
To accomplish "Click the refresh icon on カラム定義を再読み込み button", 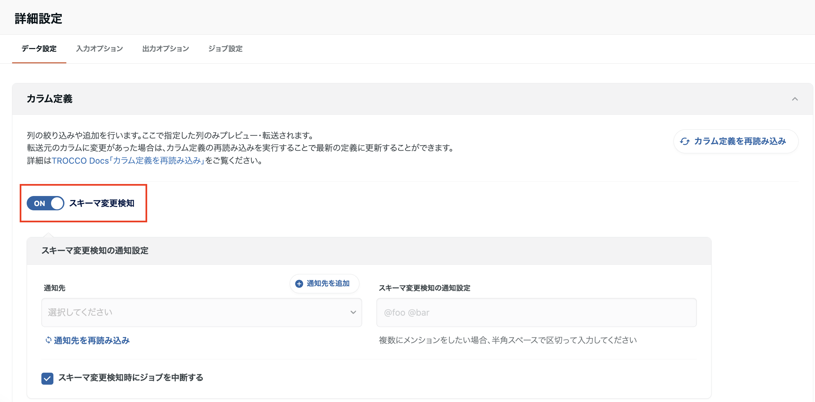I will click(x=686, y=141).
